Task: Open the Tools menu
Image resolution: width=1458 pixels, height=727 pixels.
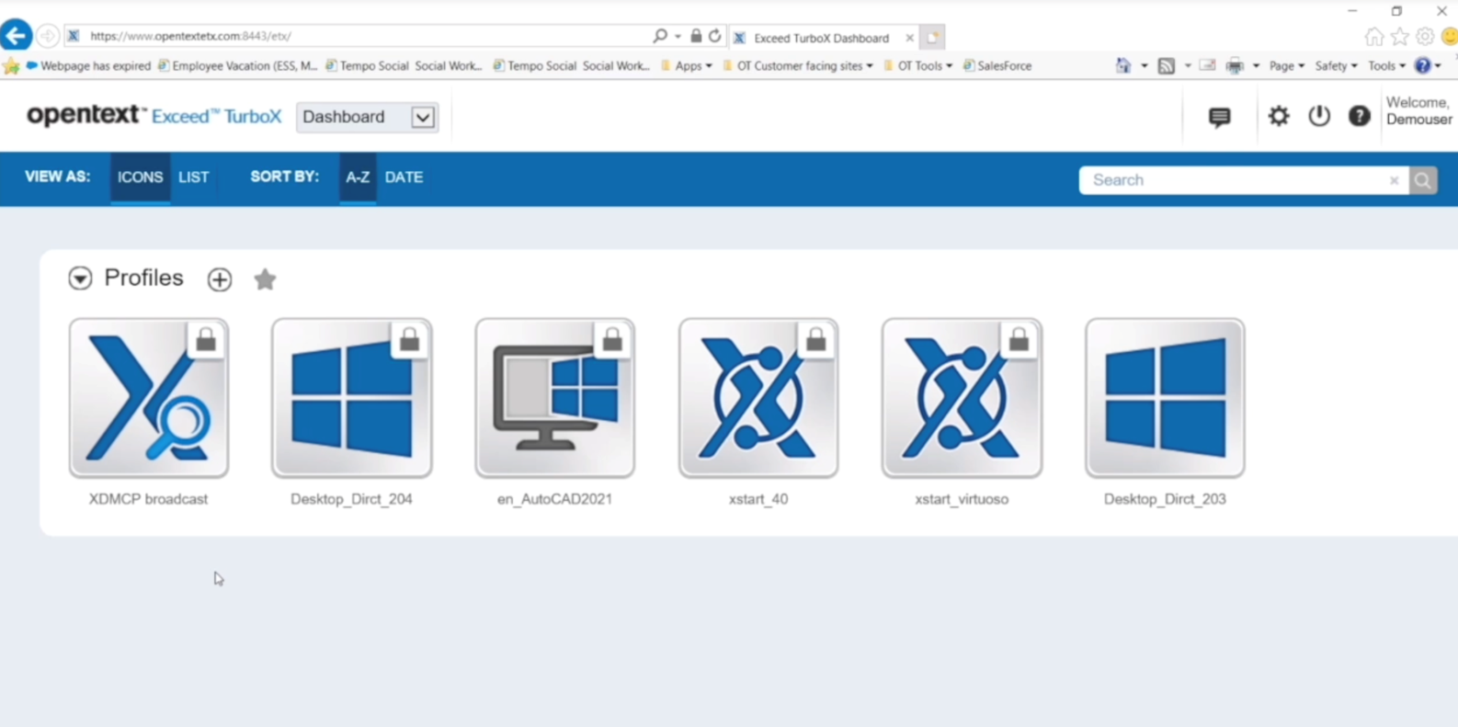Action: click(x=1386, y=65)
